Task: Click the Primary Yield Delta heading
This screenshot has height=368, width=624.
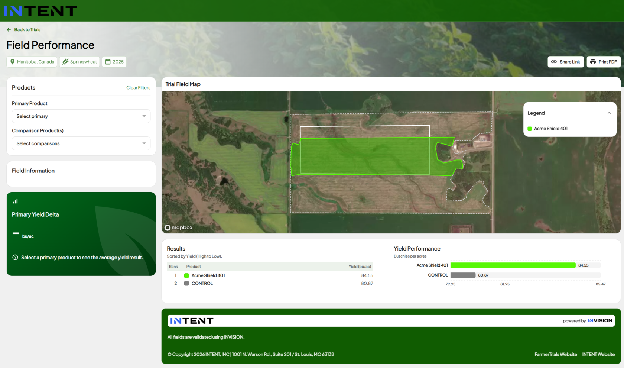Action: point(35,214)
